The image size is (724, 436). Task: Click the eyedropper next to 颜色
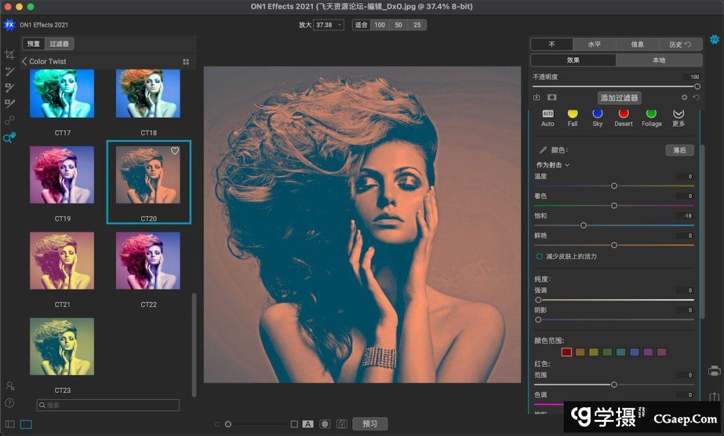click(x=543, y=151)
